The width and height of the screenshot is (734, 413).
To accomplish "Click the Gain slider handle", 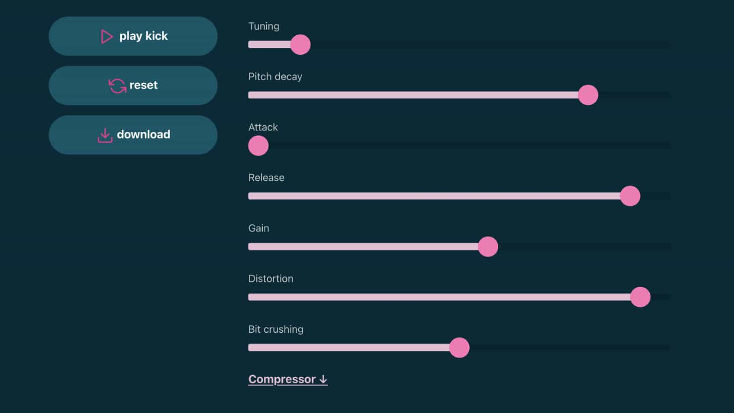I will (x=488, y=247).
